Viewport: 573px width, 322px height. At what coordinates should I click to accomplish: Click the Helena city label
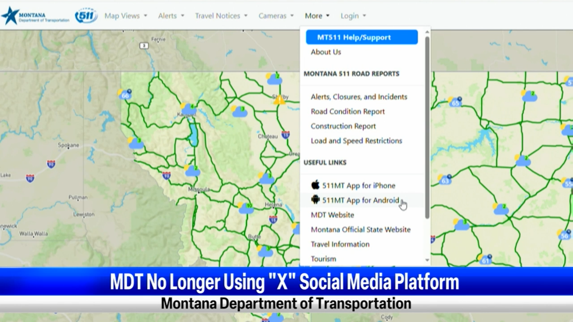point(274,205)
